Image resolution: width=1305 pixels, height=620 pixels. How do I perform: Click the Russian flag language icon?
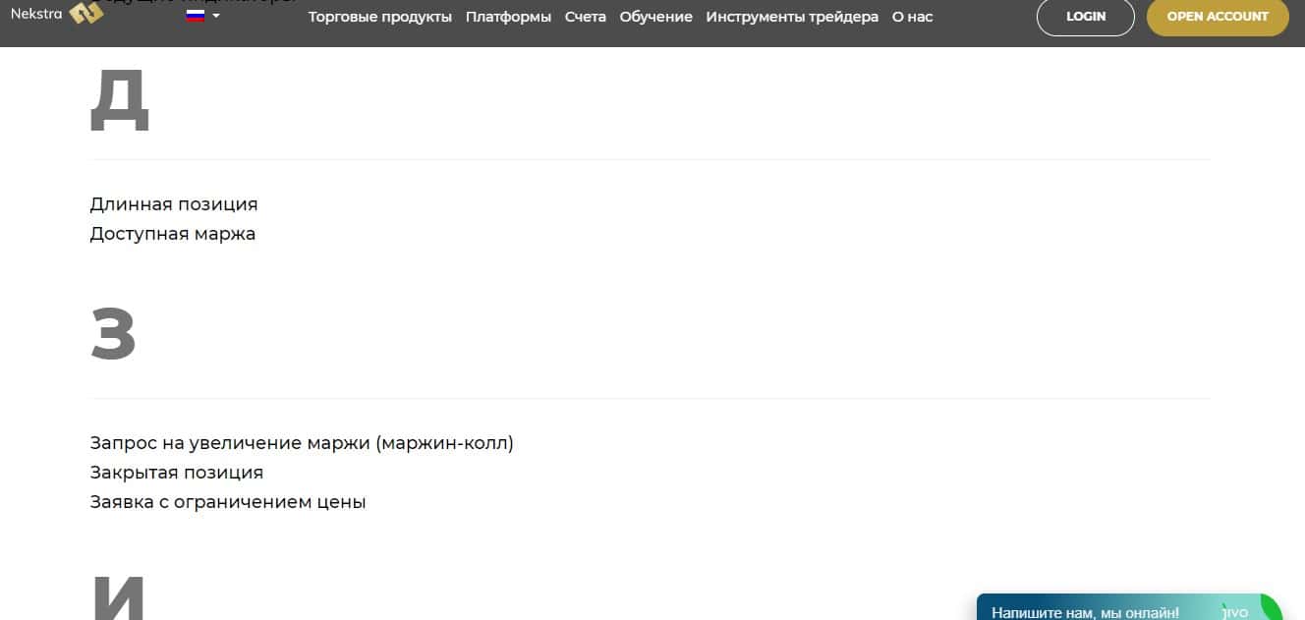point(195,16)
